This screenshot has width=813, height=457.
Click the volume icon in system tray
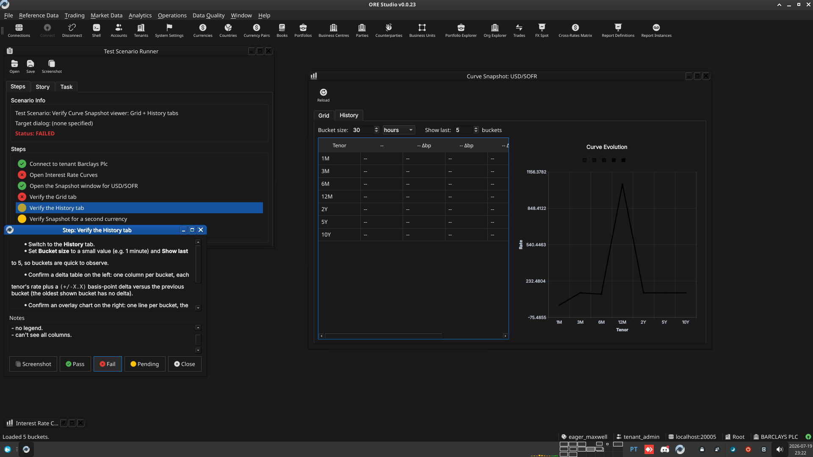(779, 449)
